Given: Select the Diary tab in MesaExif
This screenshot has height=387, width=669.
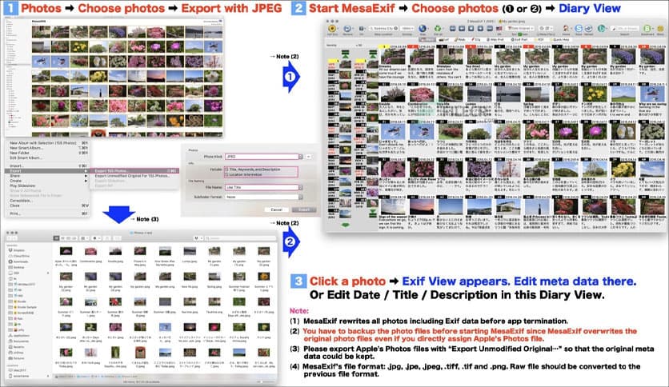Looking at the screenshot, I should point(427,40).
